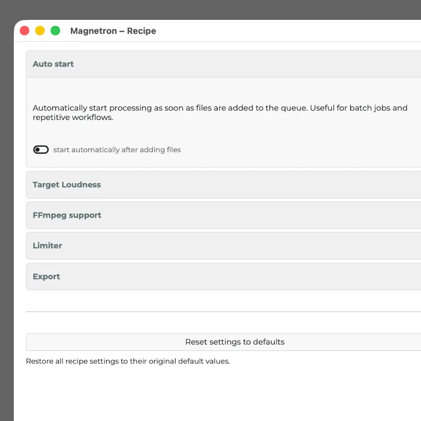421x421 pixels.
Task: Minimize the window using the yellow button
Action: (40, 31)
